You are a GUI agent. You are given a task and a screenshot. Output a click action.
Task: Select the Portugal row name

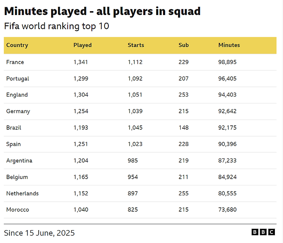coord(18,79)
